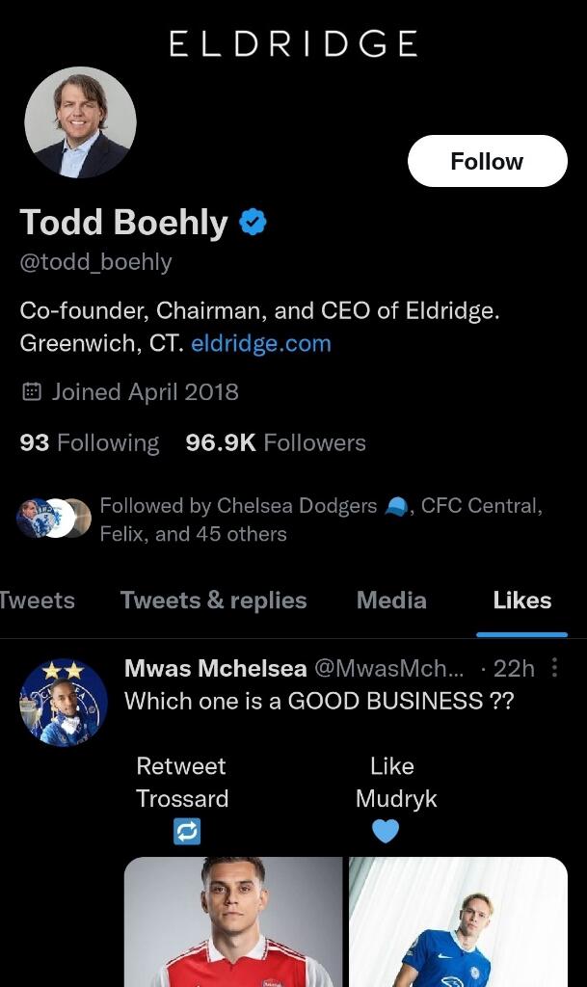Open the tweet's three-dot more menu
Screen dimensions: 587x987
click(x=554, y=668)
